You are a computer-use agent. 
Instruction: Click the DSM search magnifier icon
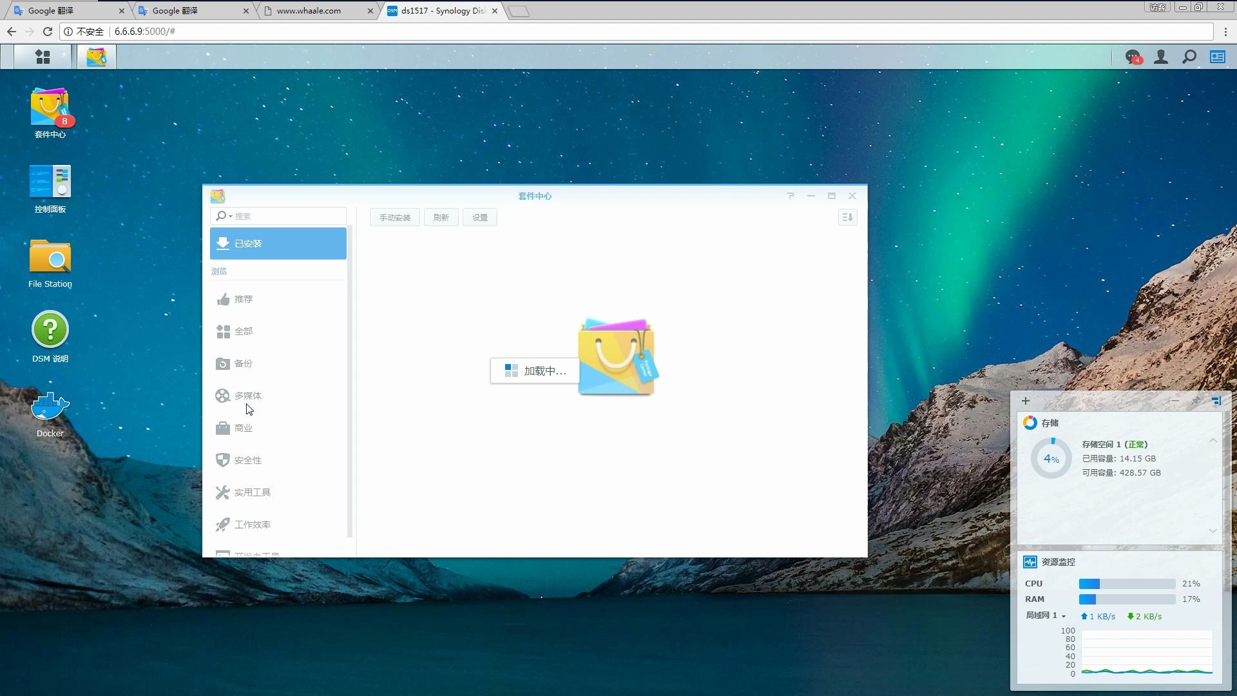pos(1189,57)
